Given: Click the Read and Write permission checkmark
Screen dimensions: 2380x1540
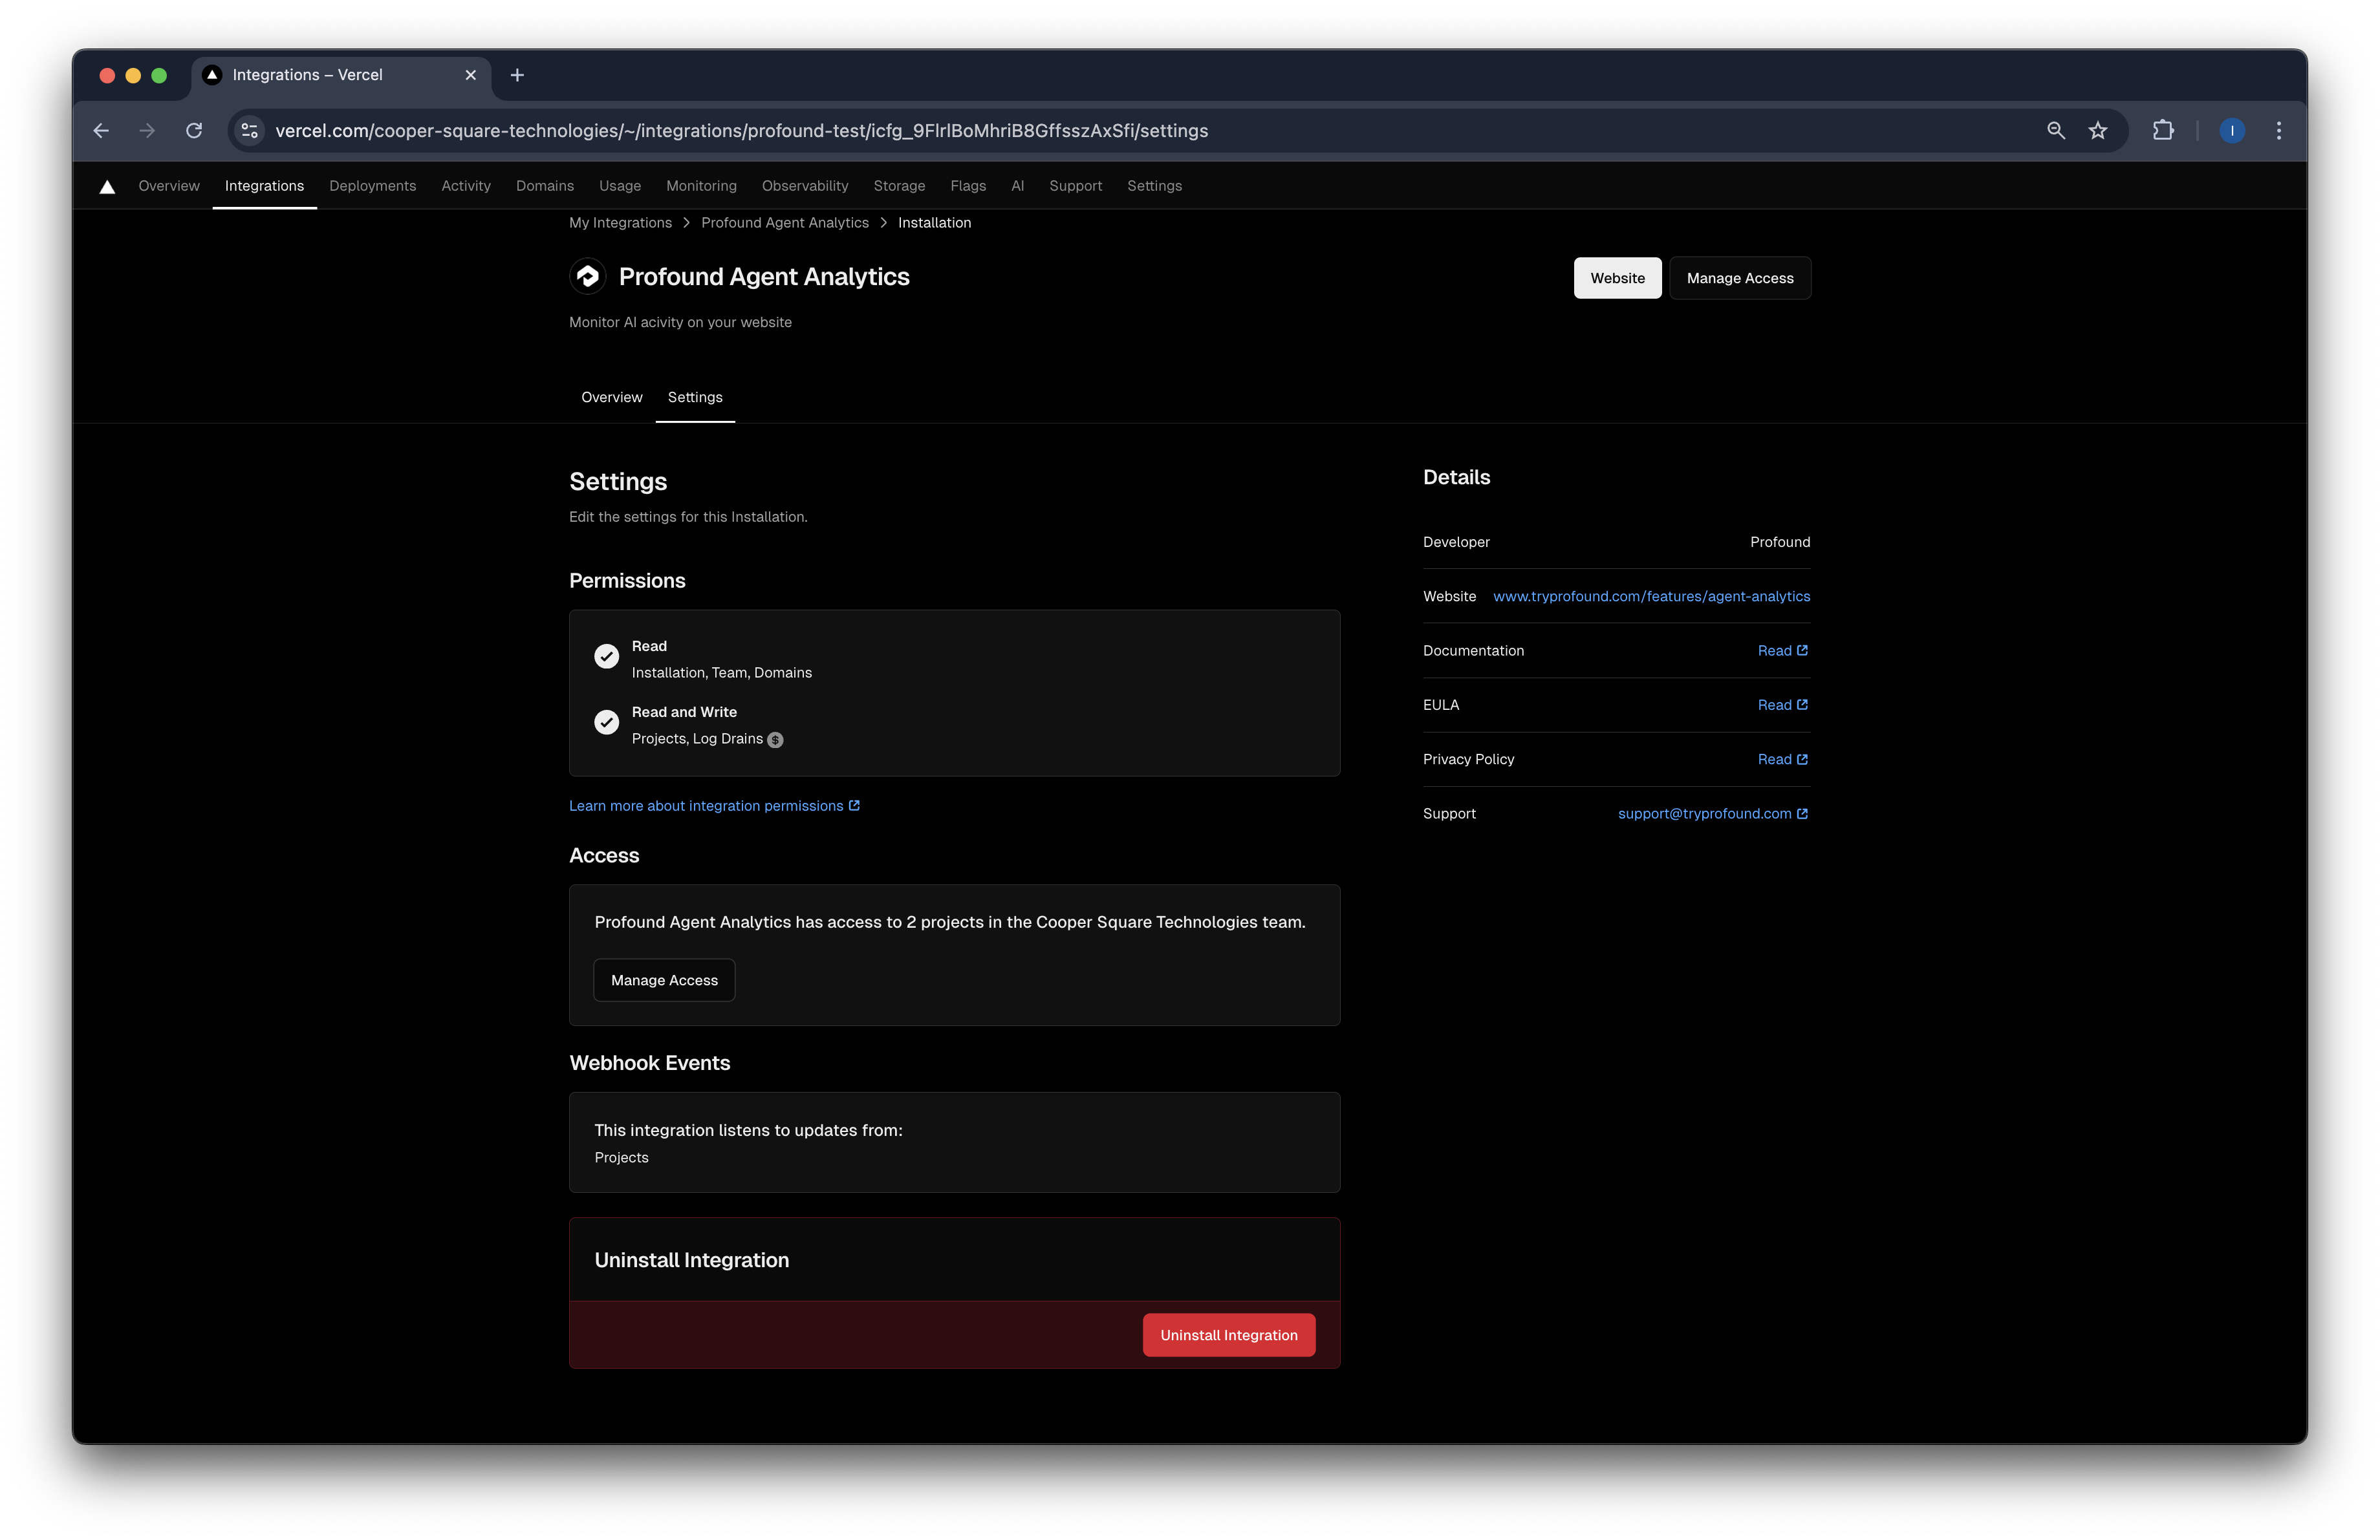Looking at the screenshot, I should coord(606,723).
